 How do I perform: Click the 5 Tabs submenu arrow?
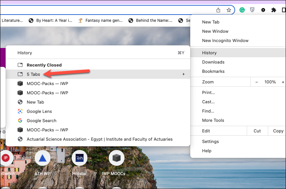pyautogui.click(x=184, y=74)
